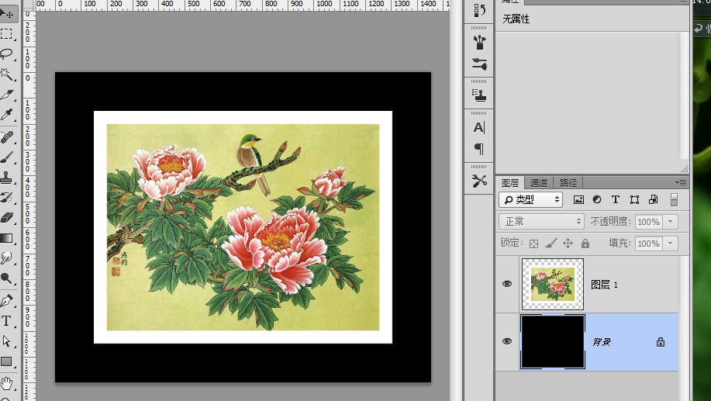Screen dimensions: 711x401
Task: Click the 不透明度 label
Action: [610, 221]
